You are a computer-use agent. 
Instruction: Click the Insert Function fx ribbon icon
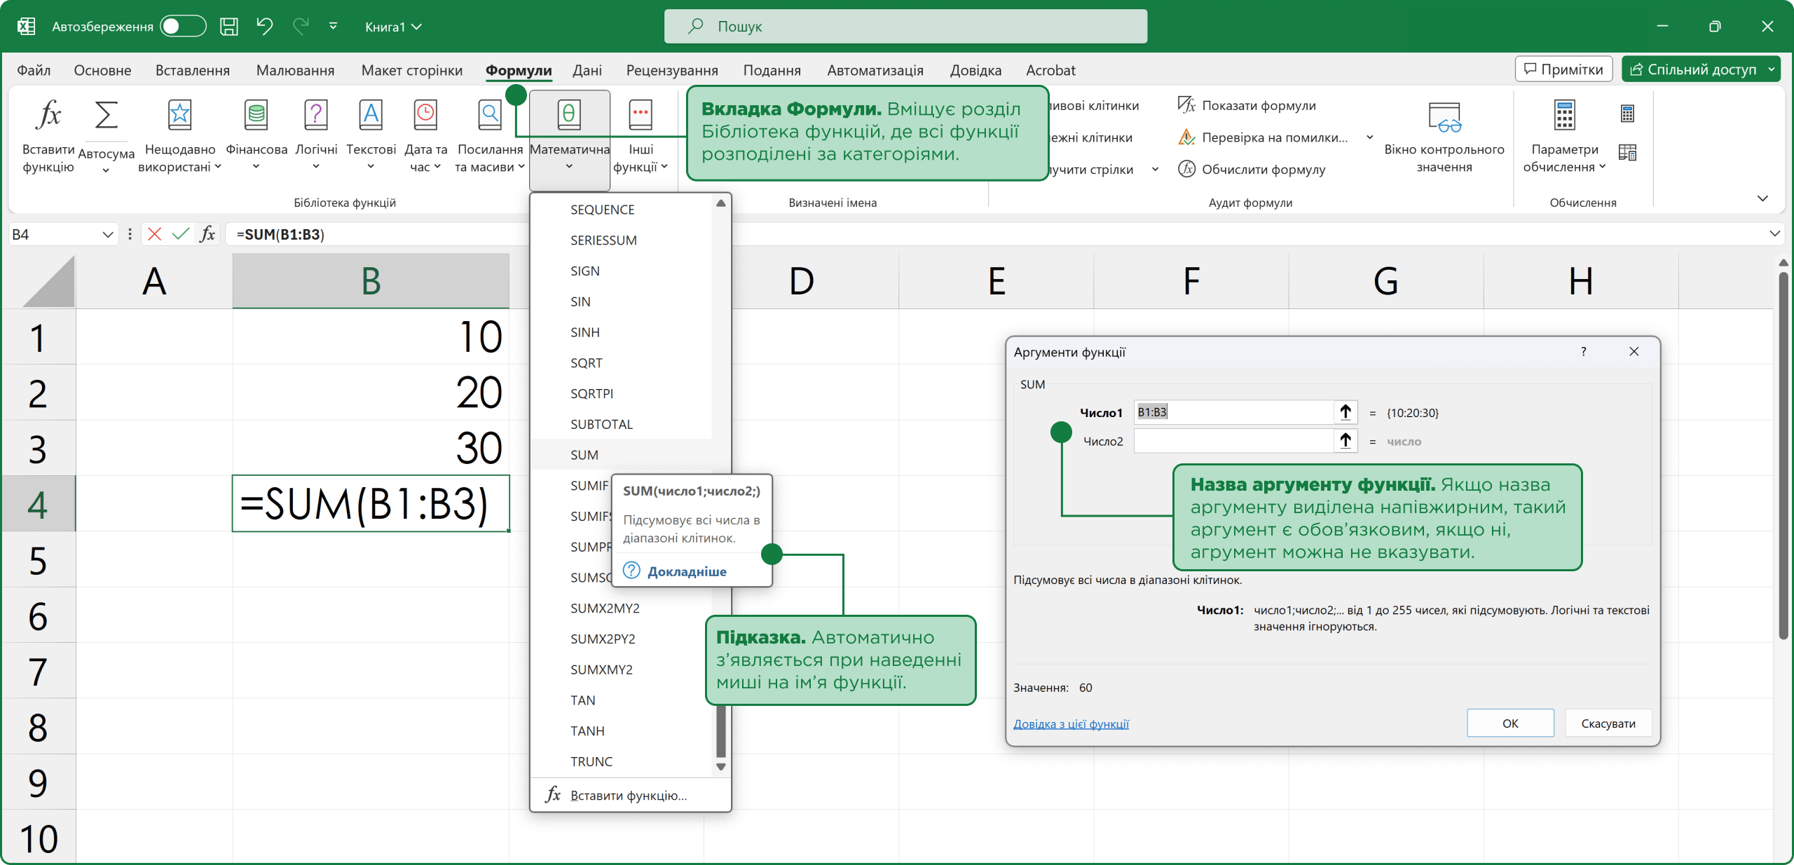point(48,114)
